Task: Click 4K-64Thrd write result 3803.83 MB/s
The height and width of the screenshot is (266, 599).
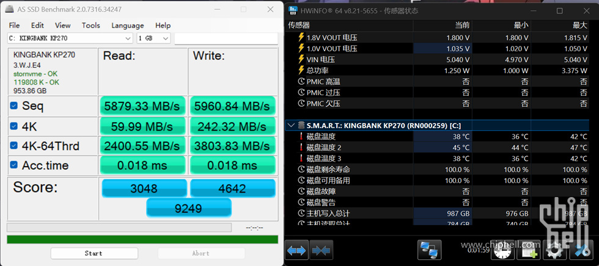Action: pos(232,146)
